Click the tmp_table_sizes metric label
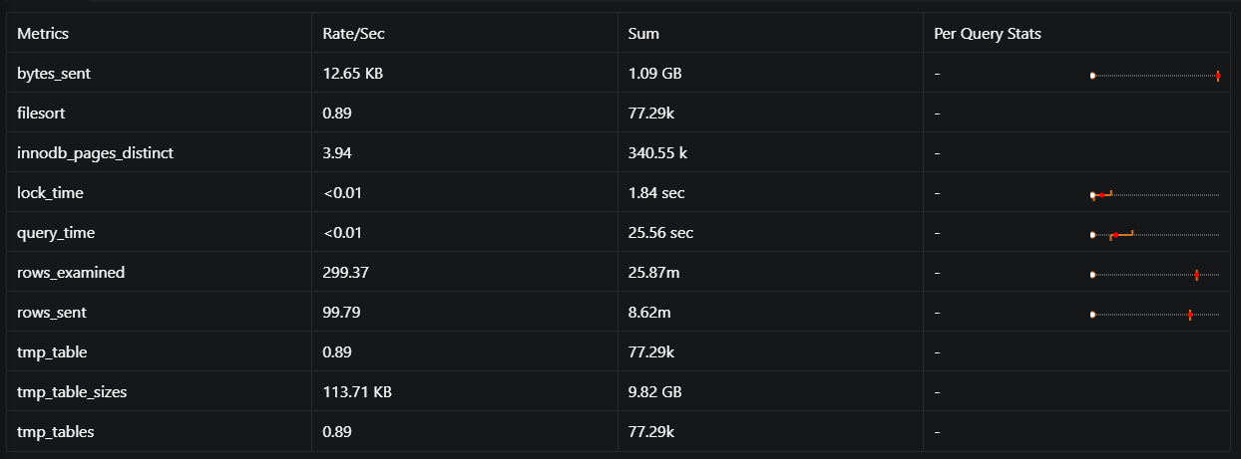Image resolution: width=1241 pixels, height=459 pixels. pyautogui.click(x=72, y=392)
